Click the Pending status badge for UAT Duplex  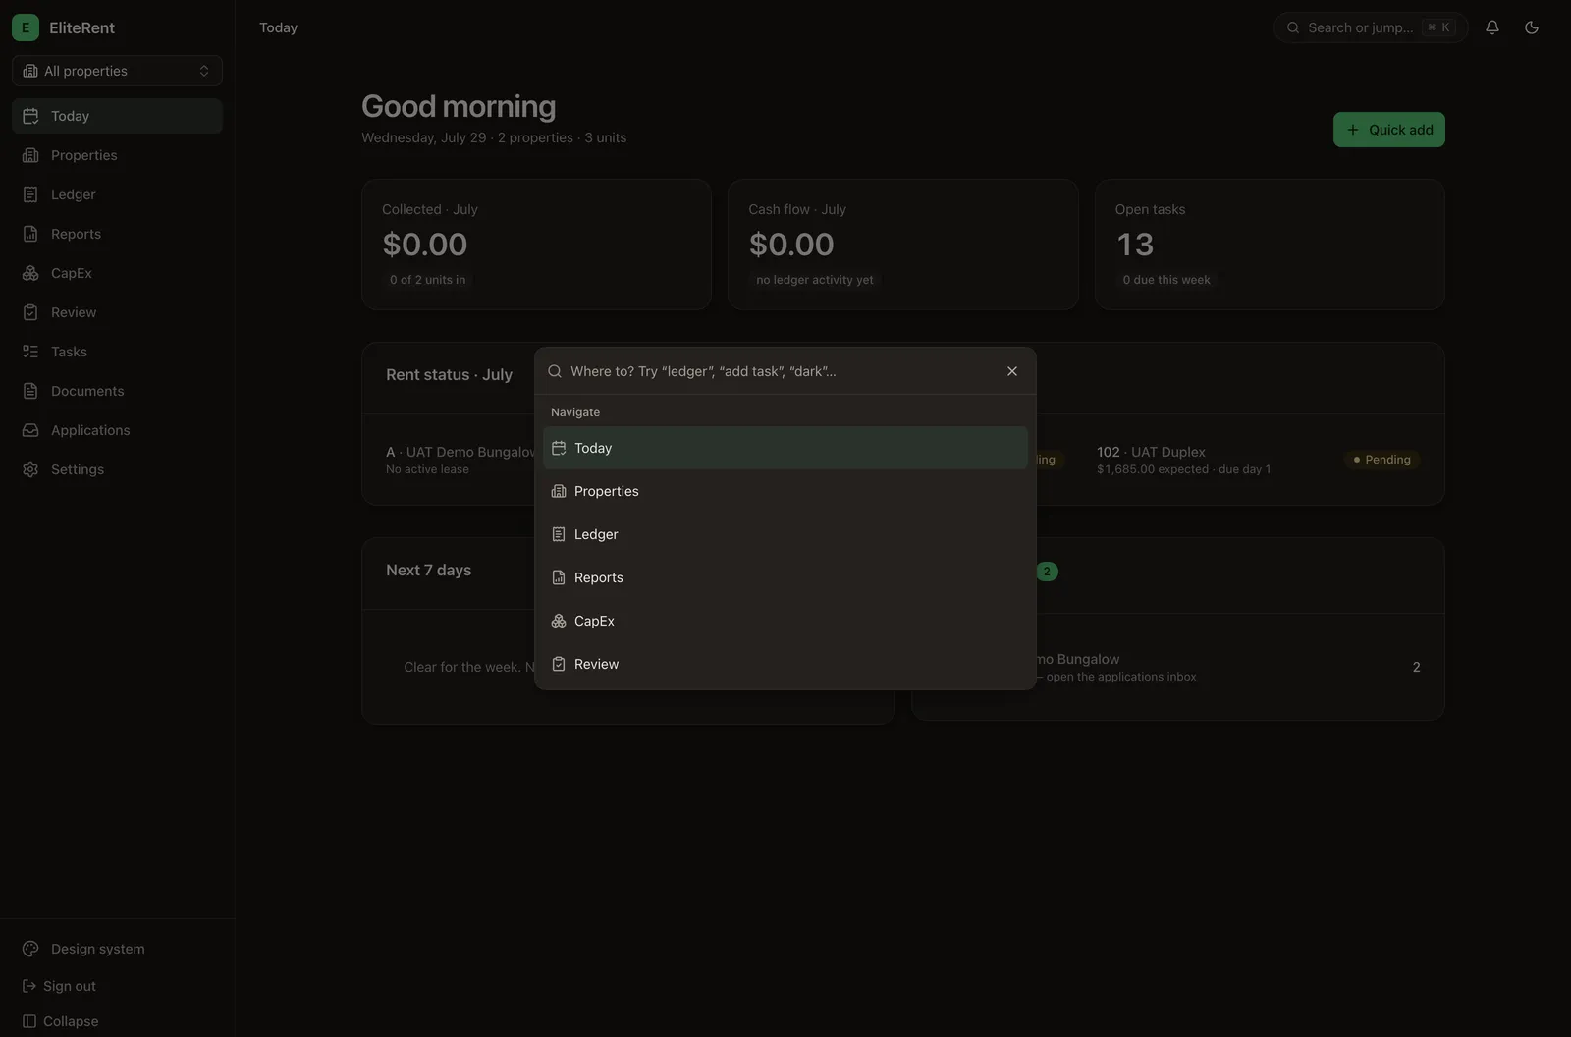(1381, 460)
